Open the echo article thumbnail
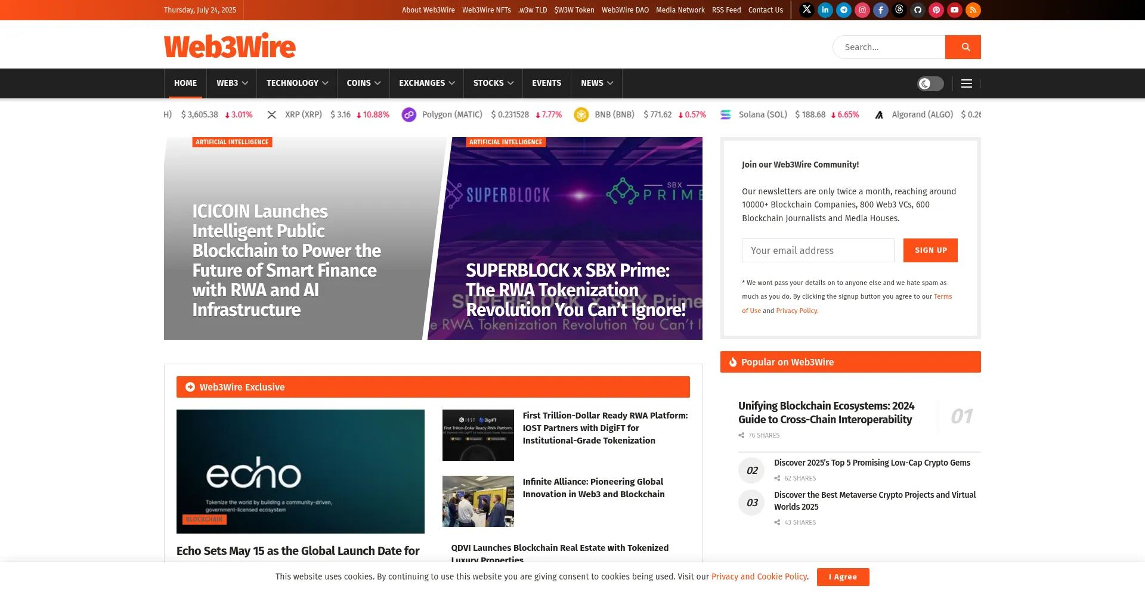This screenshot has height=592, width=1145. coord(301,472)
